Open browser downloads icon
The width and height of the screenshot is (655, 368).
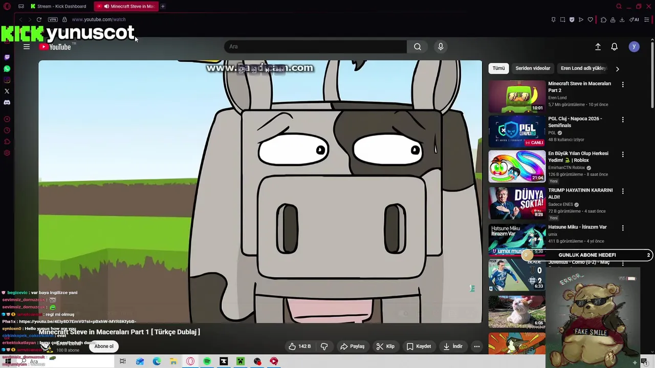(x=622, y=19)
